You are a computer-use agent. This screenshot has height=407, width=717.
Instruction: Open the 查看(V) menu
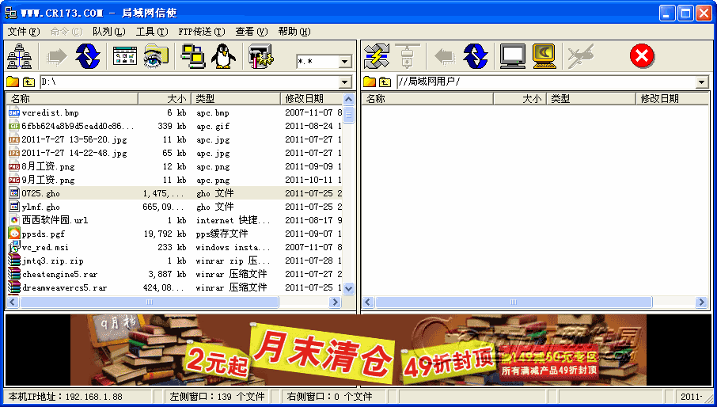tap(252, 32)
